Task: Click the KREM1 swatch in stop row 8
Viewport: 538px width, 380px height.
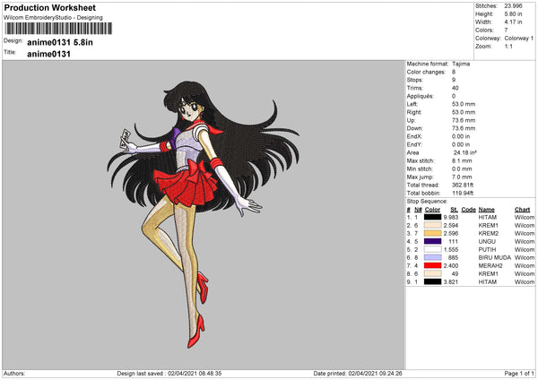Action: 432,273
